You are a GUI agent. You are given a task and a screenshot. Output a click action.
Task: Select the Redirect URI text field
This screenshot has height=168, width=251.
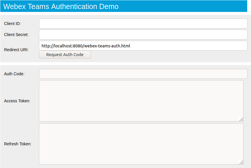143,46
